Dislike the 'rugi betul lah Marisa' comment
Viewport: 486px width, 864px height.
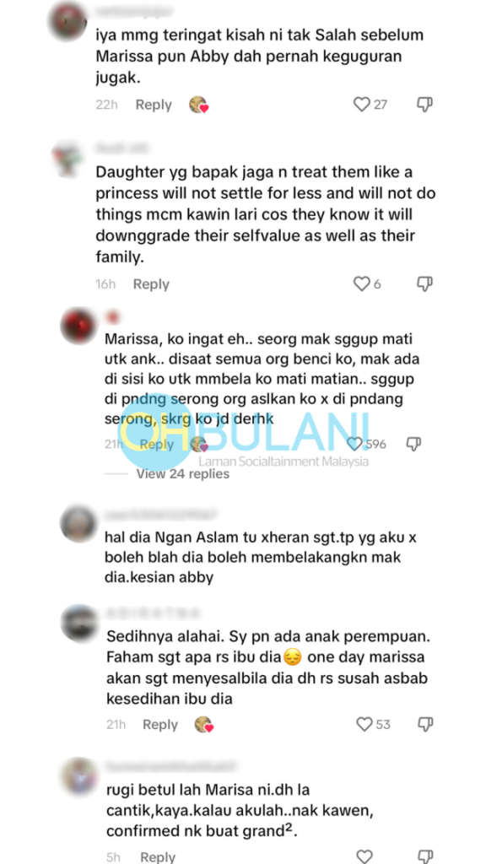pyautogui.click(x=425, y=856)
